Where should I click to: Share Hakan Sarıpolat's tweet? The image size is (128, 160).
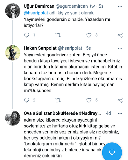tap(120, 100)
